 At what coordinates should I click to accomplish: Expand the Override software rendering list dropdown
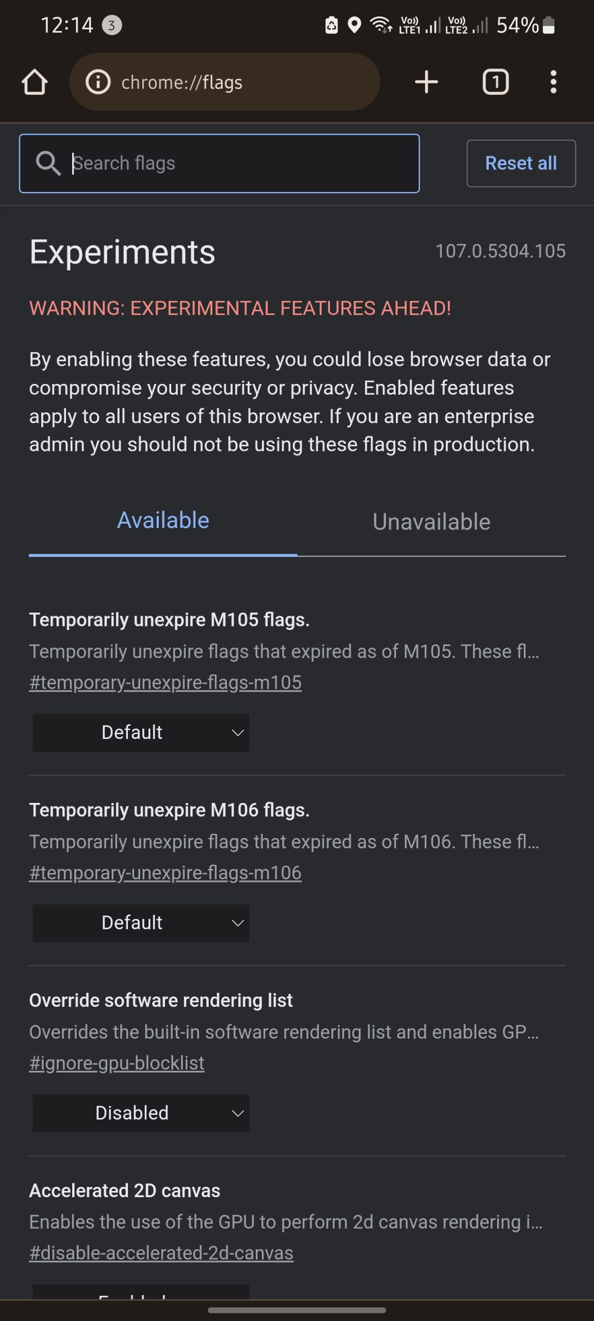(x=141, y=1113)
